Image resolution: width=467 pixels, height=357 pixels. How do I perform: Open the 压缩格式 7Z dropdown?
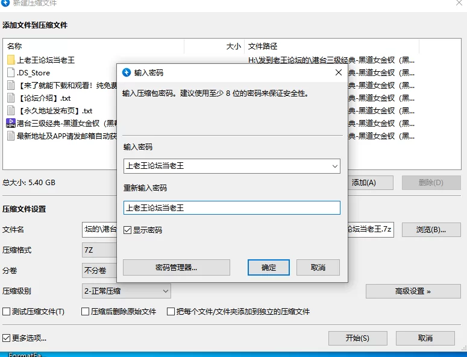click(99, 250)
